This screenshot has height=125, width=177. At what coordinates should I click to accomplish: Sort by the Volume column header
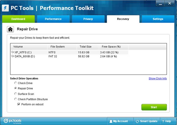tap(18, 47)
